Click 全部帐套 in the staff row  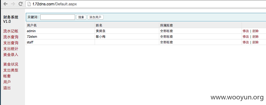[x=166, y=42]
